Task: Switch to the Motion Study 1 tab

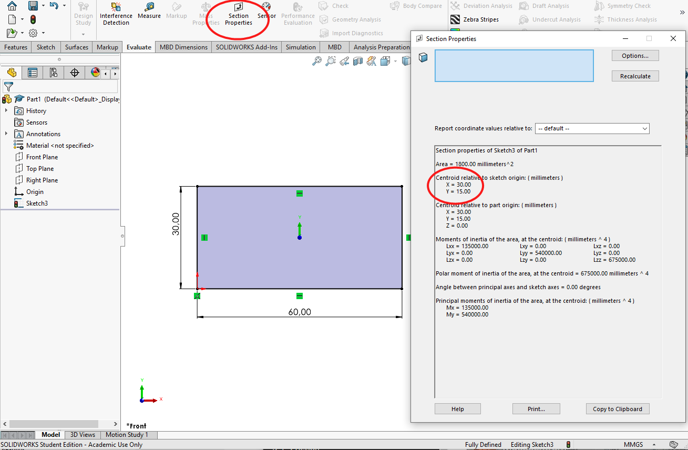Action: [x=127, y=435]
